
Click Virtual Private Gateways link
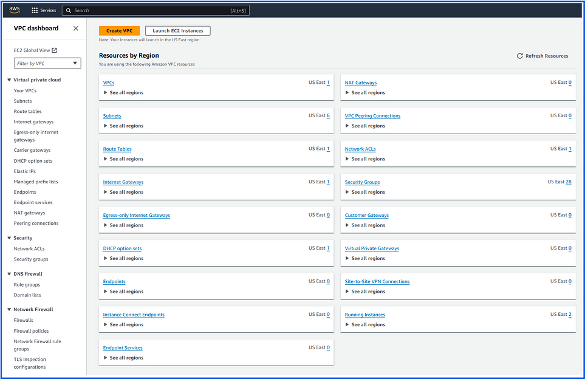[x=372, y=248]
